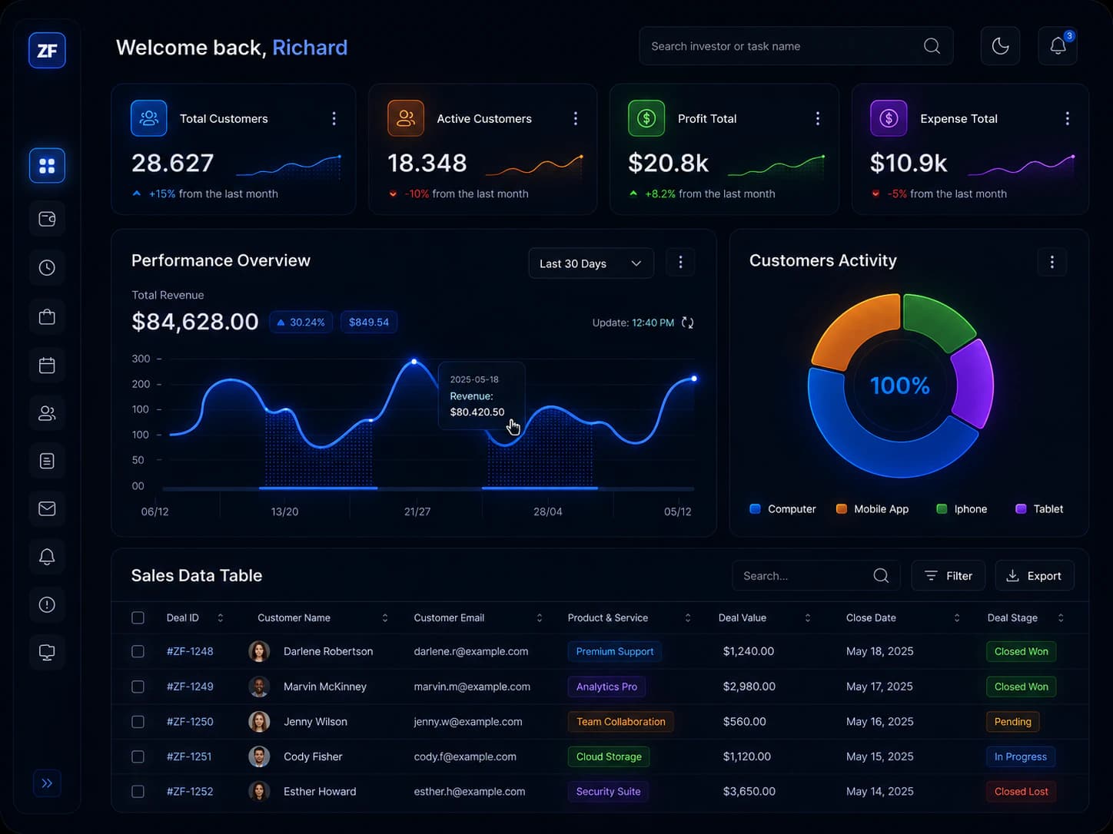1113x834 pixels.
Task: Toggle the select-all header checkbox
Action: [138, 617]
